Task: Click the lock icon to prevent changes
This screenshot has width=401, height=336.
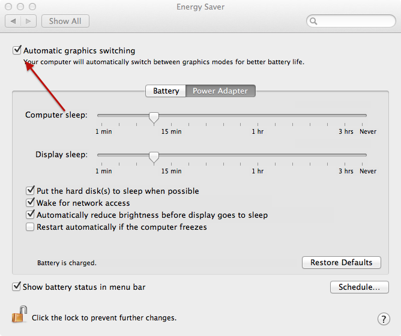Action: (x=20, y=315)
